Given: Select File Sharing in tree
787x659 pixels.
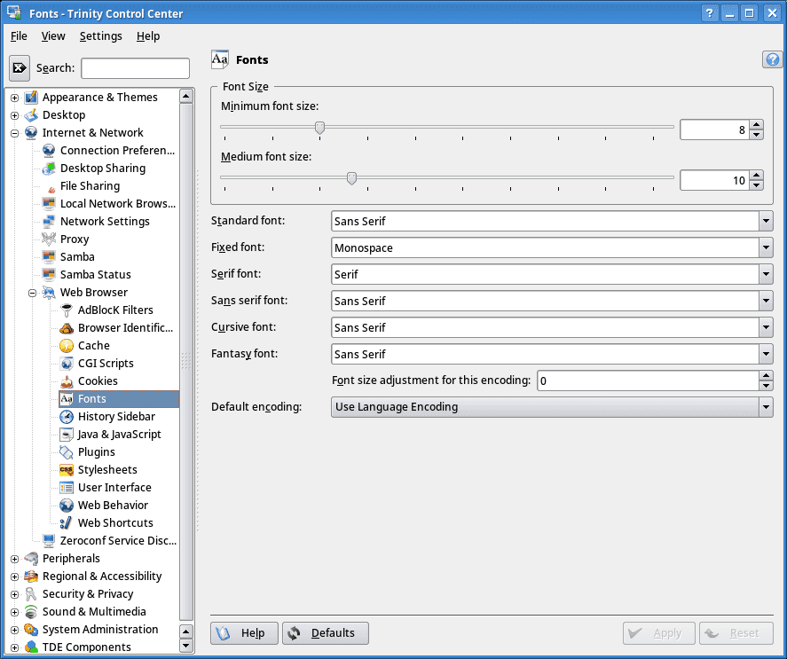Looking at the screenshot, I should click(90, 186).
